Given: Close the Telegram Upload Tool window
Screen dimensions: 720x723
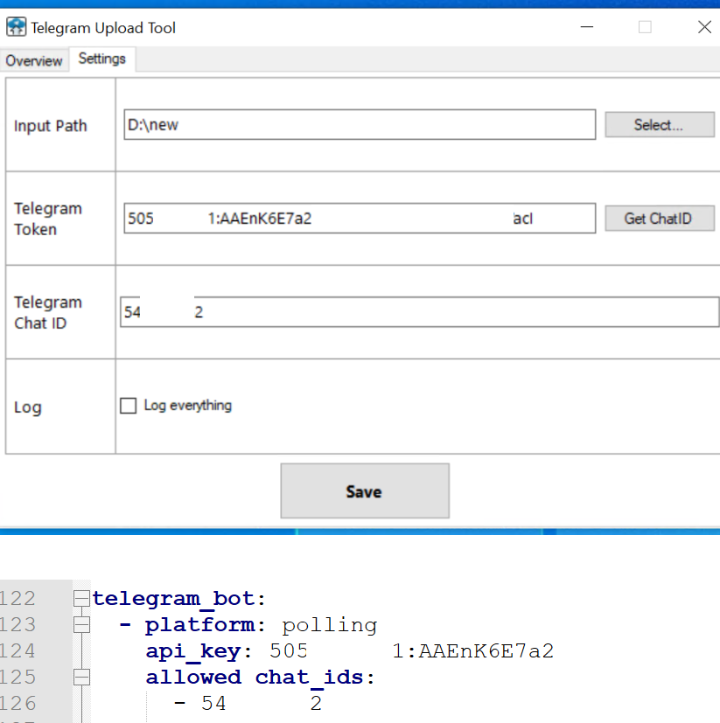Looking at the screenshot, I should pyautogui.click(x=704, y=27).
